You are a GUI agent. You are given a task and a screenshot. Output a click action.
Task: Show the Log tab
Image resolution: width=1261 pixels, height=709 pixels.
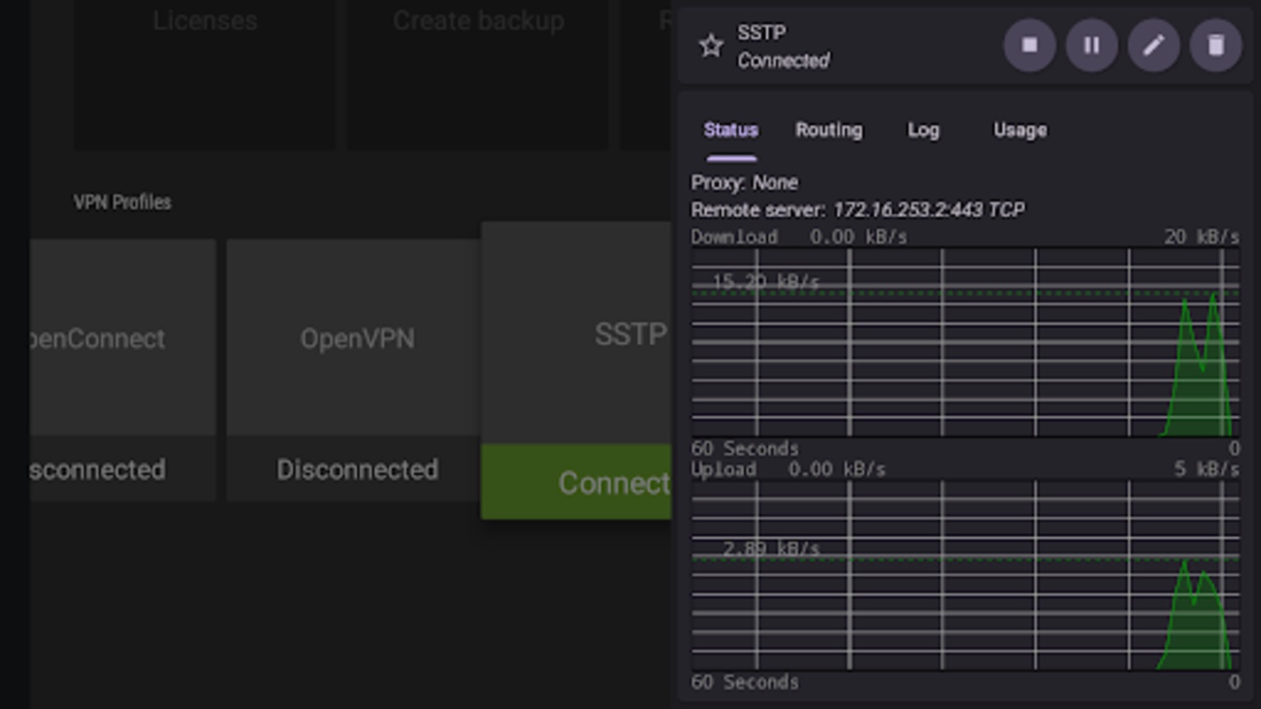pos(922,130)
